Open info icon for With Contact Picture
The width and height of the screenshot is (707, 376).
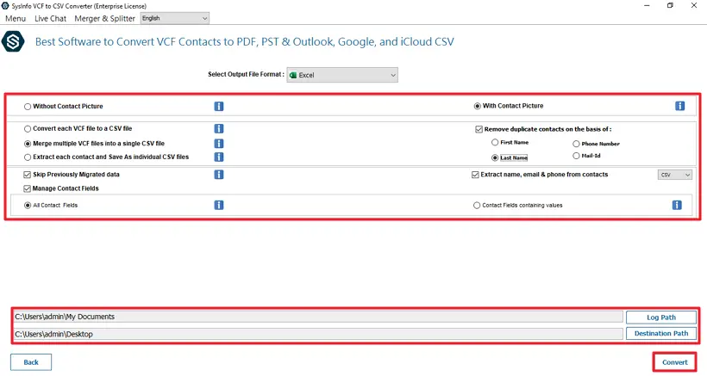coord(680,106)
